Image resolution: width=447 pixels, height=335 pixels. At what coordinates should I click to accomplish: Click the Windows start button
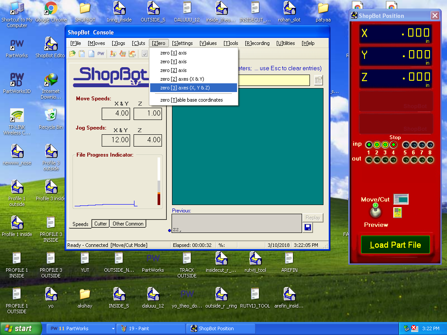[x=21, y=329]
